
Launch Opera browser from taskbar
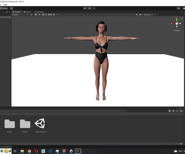36,151
